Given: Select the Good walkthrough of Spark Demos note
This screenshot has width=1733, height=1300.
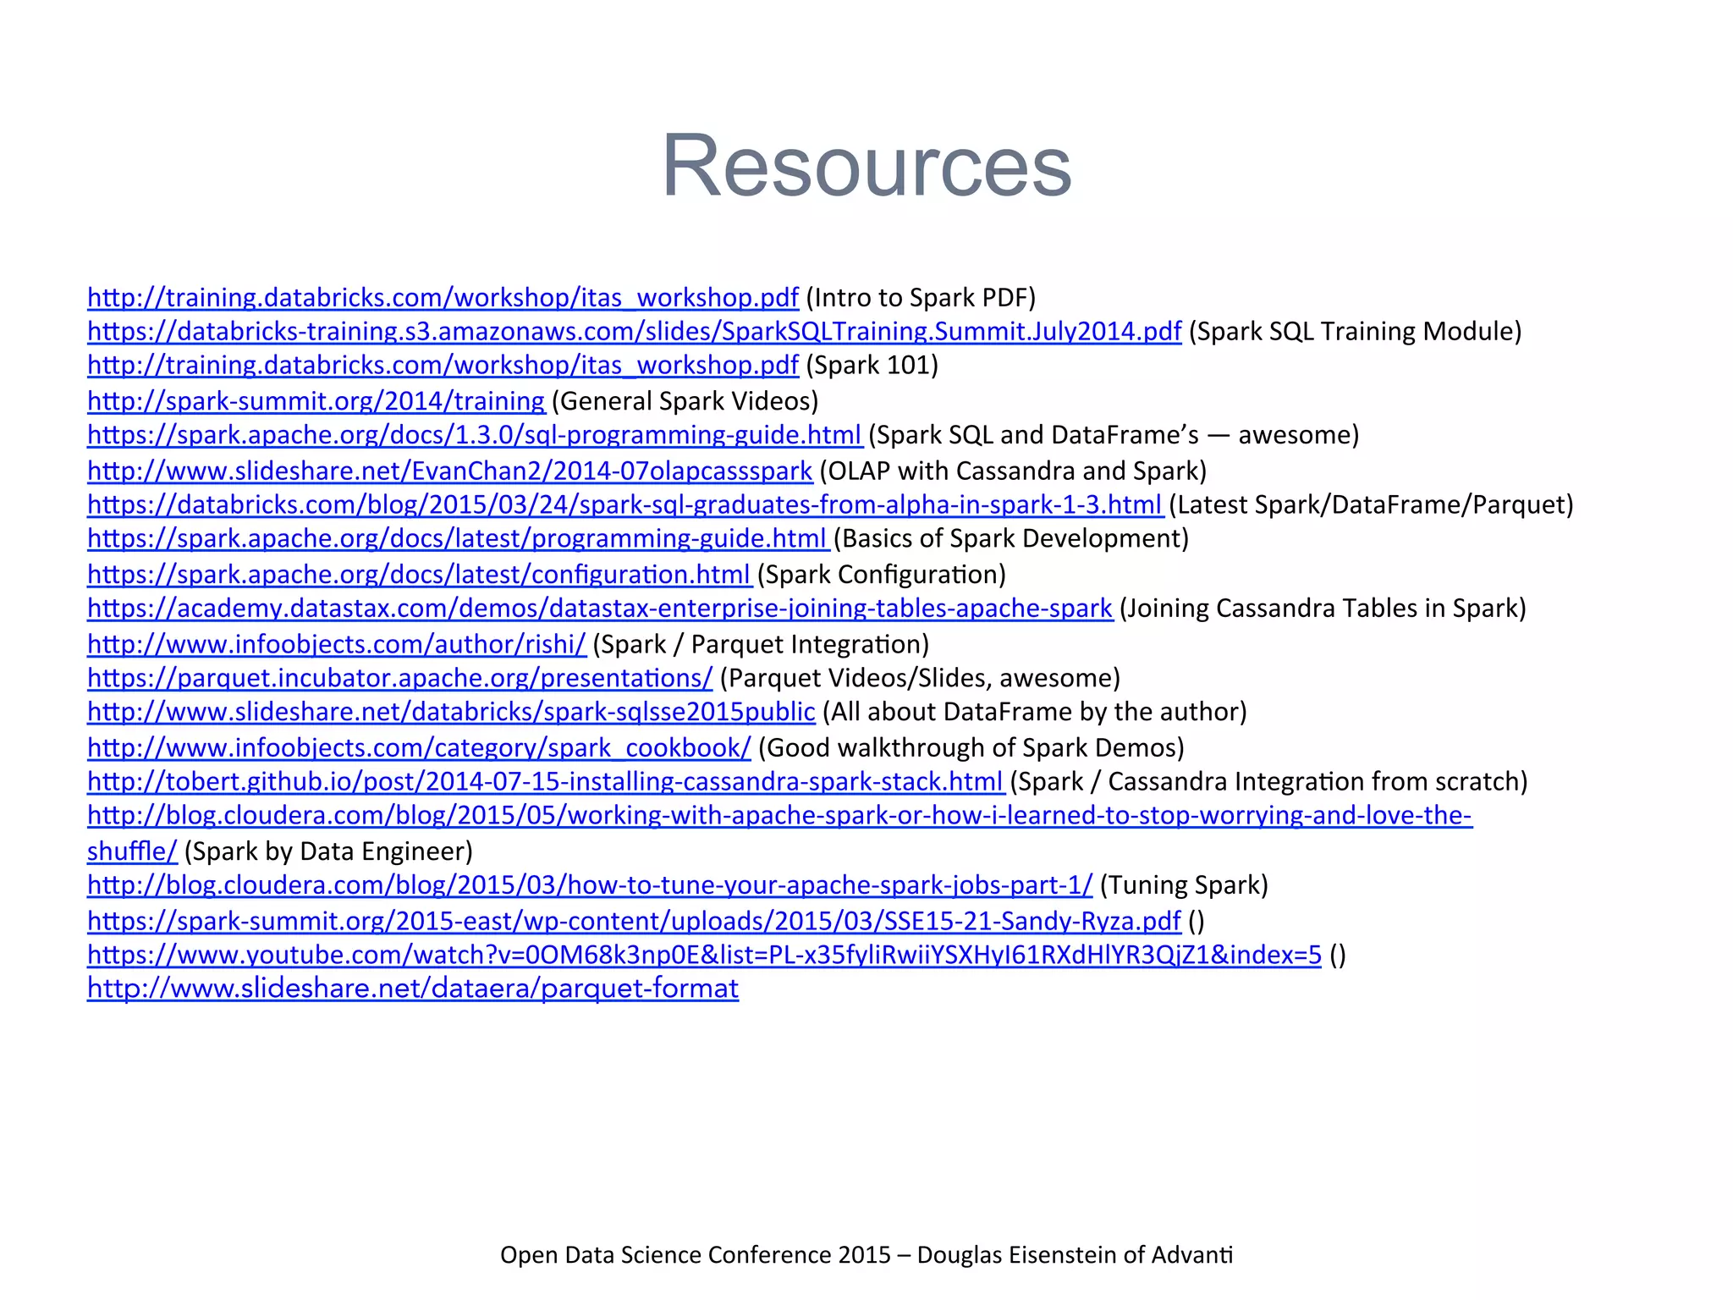Looking at the screenshot, I should tap(971, 749).
